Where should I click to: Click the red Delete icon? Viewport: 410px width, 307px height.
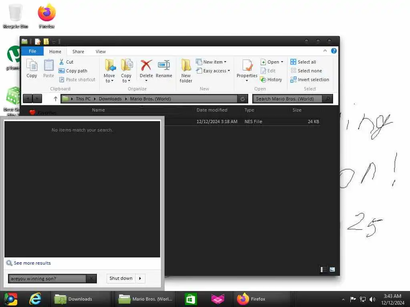(x=146, y=66)
